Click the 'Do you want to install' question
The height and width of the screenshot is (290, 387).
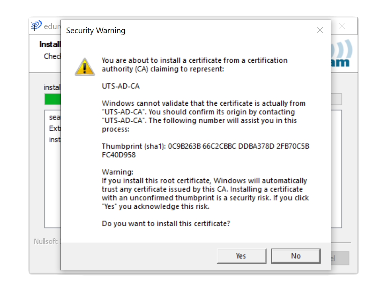click(x=166, y=224)
